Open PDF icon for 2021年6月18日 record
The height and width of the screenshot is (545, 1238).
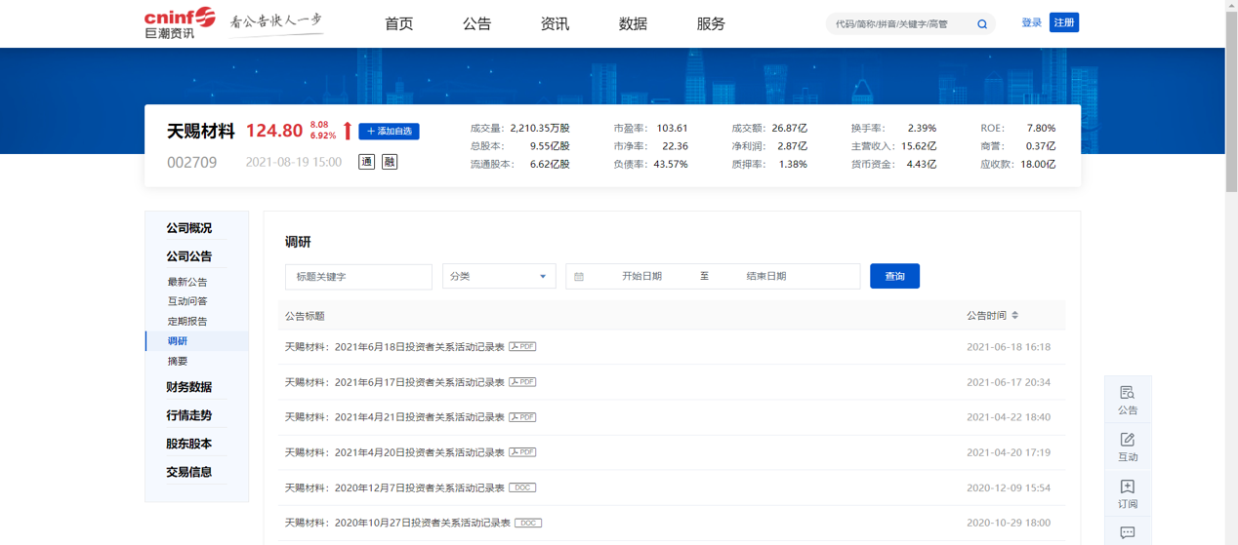[522, 347]
